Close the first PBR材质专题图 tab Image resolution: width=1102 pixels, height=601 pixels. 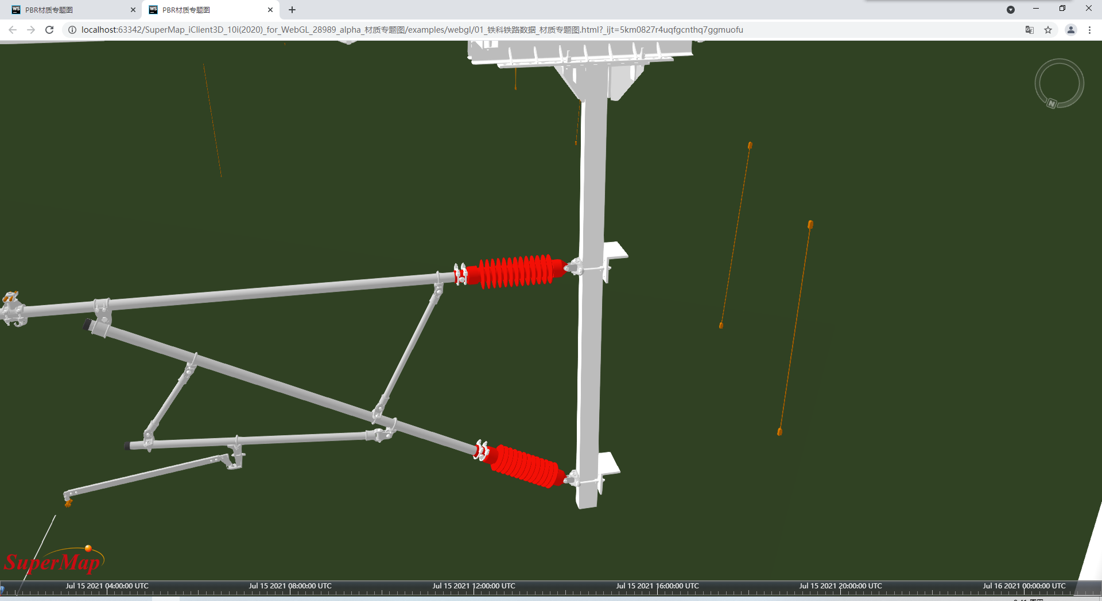[133, 10]
